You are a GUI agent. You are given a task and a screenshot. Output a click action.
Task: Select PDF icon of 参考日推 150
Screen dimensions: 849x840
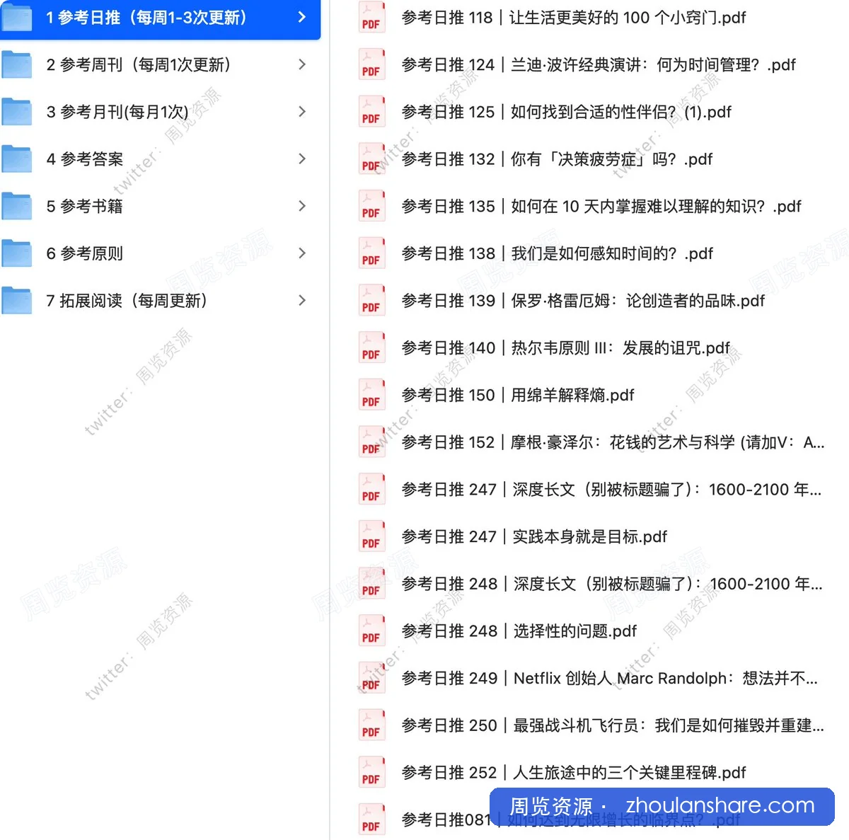[x=372, y=395]
